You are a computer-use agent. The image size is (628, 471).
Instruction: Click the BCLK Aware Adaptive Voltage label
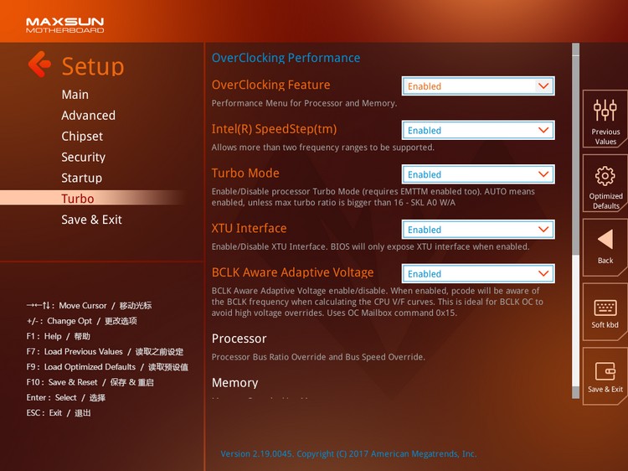pyautogui.click(x=292, y=272)
